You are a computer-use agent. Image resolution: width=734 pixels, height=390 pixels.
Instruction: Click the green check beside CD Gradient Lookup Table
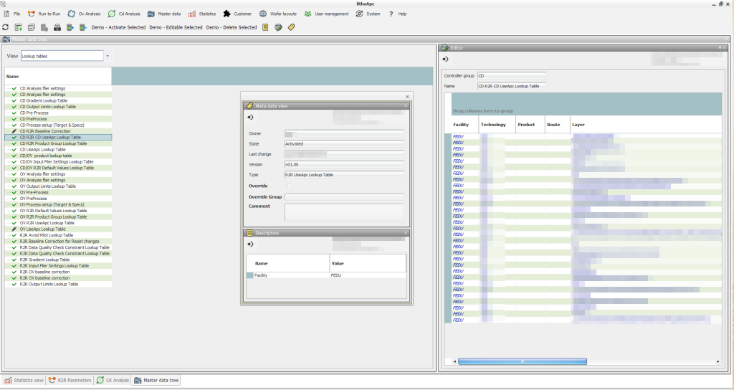click(x=14, y=100)
